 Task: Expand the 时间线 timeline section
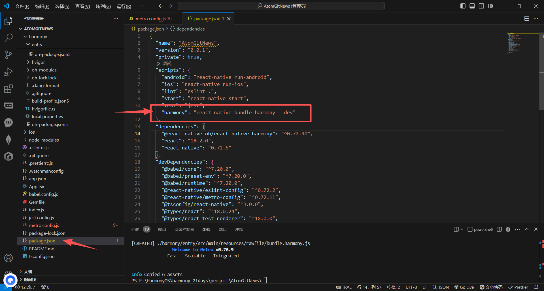[x=71, y=280]
